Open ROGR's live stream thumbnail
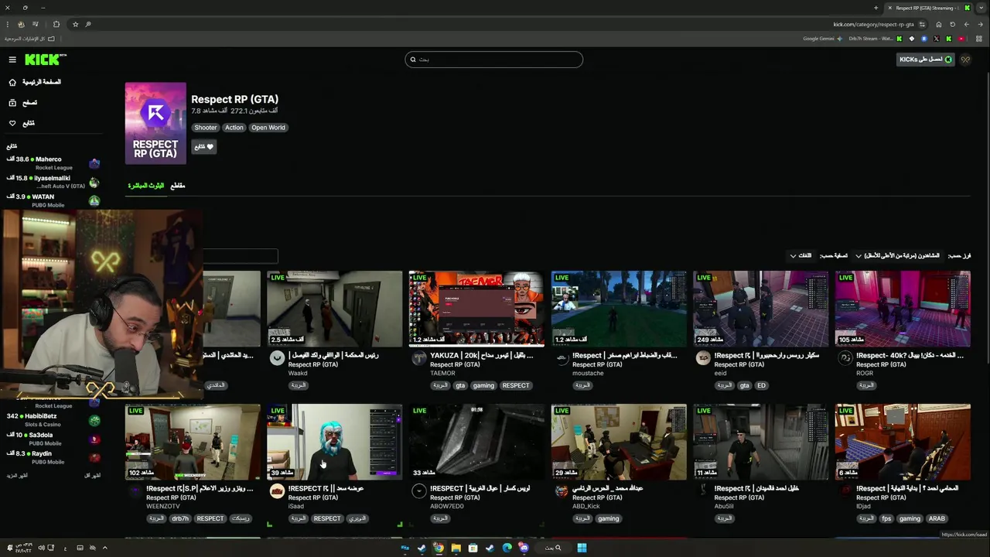Image resolution: width=990 pixels, height=557 pixels. pyautogui.click(x=903, y=309)
